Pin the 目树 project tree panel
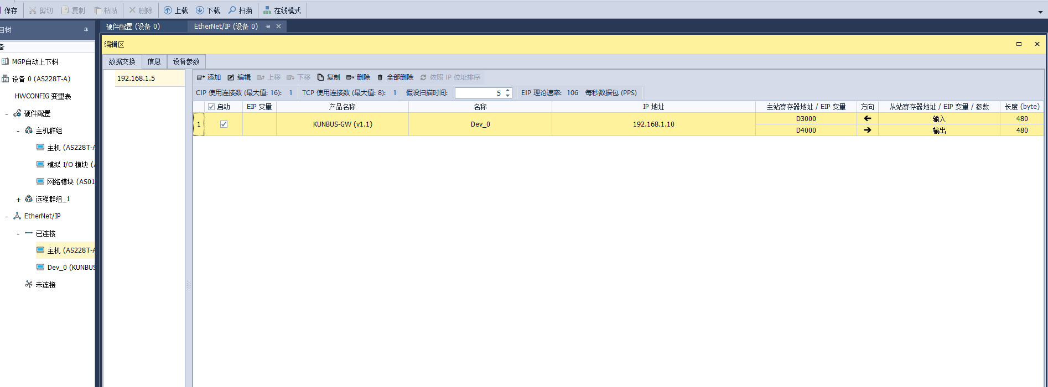Screen dimensions: 1048x387 86,30
